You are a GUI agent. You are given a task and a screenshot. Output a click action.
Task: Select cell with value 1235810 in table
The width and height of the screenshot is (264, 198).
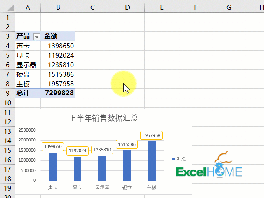(58, 65)
